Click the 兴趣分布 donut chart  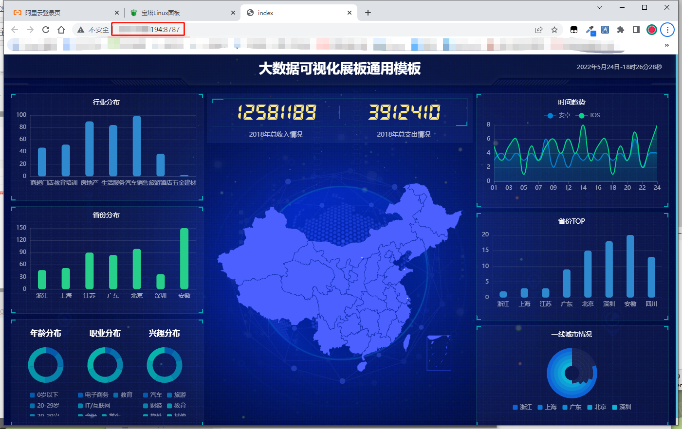coord(165,365)
